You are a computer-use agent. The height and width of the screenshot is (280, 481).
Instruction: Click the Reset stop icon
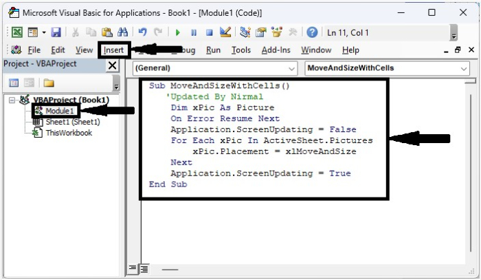click(209, 32)
